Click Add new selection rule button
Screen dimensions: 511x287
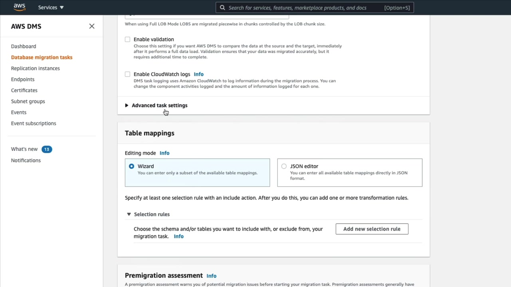pyautogui.click(x=372, y=229)
